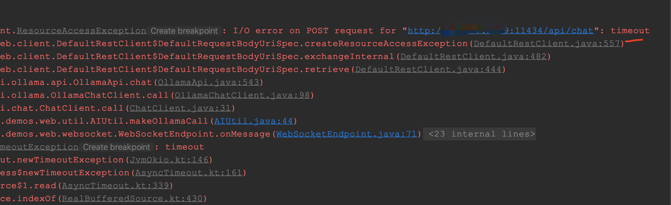Open the http 11434/api/chat URL link
Screen dimensions: 671x205
tap(500, 31)
